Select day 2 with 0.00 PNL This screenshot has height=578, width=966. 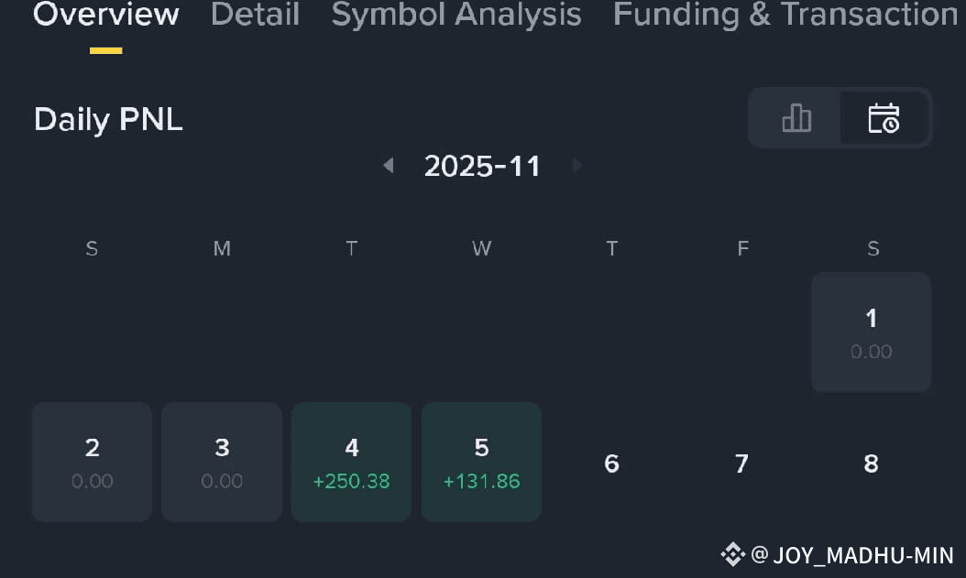point(93,463)
